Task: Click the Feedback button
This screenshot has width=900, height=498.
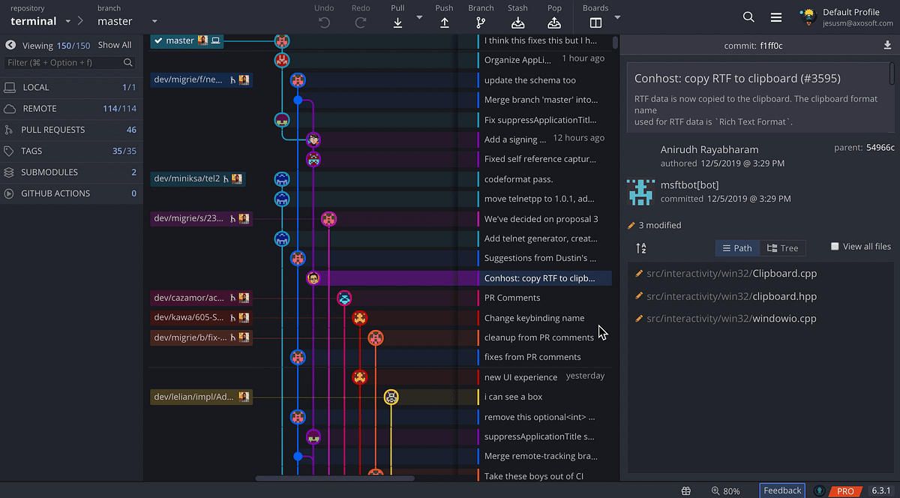Action: [x=782, y=490]
